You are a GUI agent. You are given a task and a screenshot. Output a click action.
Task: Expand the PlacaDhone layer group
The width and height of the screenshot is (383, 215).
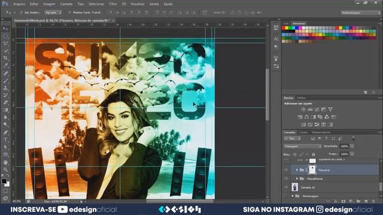pos(297,179)
